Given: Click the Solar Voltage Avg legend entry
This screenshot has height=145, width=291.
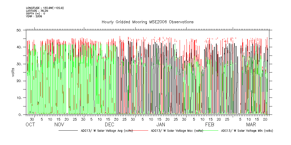Looking at the screenshot, I should coord(107,131).
